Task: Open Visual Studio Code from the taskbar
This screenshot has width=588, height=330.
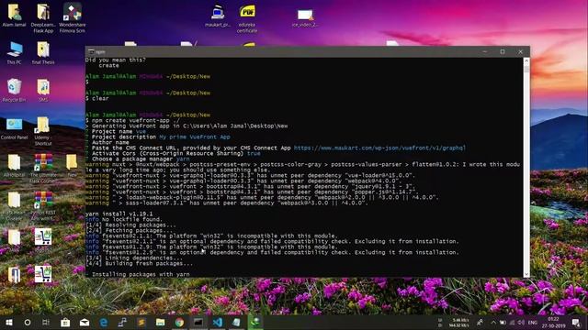Action: click(x=218, y=322)
